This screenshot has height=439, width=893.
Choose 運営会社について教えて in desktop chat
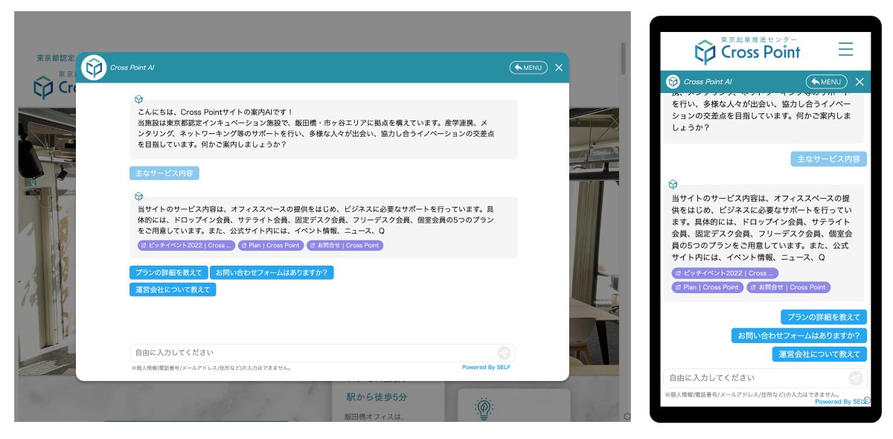pyautogui.click(x=173, y=289)
